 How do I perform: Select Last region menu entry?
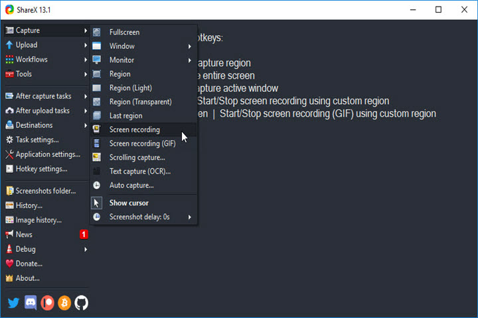pyautogui.click(x=144, y=116)
